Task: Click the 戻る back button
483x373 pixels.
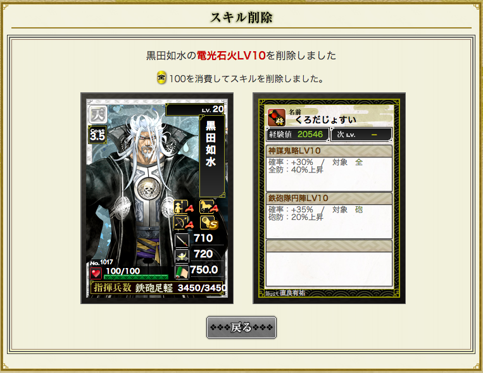Action: click(x=241, y=327)
